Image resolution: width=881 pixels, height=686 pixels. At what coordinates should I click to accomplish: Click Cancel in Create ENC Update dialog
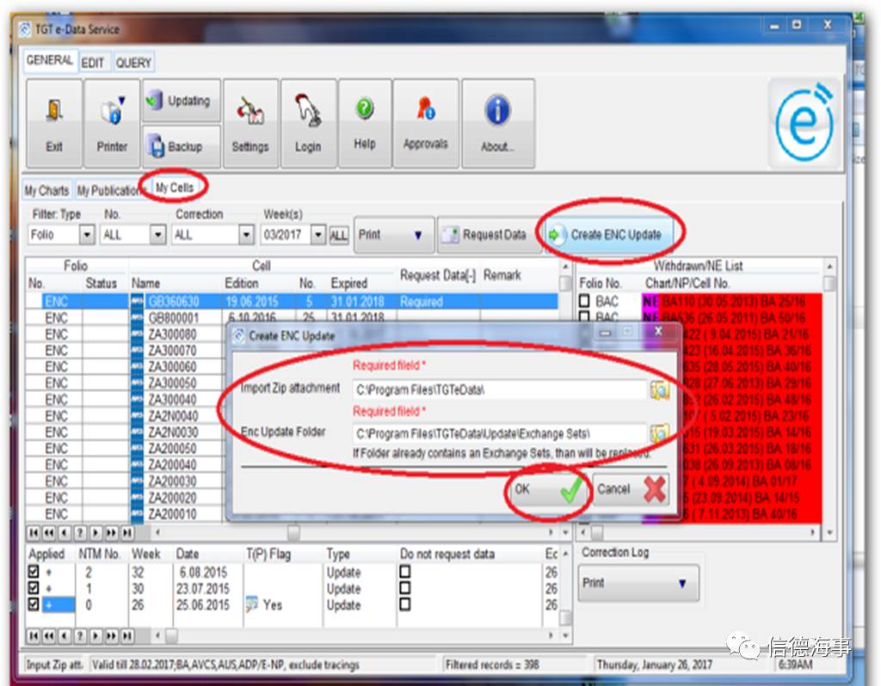[631, 489]
